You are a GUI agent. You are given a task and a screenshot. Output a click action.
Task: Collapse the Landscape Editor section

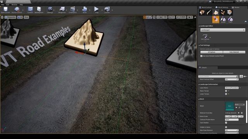[199, 26]
